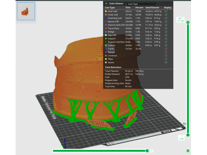Viewport: 207px width, 155px height.
Task: Click the purple Internal solid infill square
Action: pyautogui.click(x=106, y=25)
